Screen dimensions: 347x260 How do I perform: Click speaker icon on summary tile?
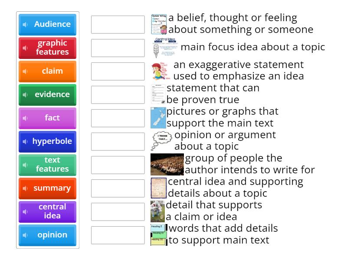[25, 188]
